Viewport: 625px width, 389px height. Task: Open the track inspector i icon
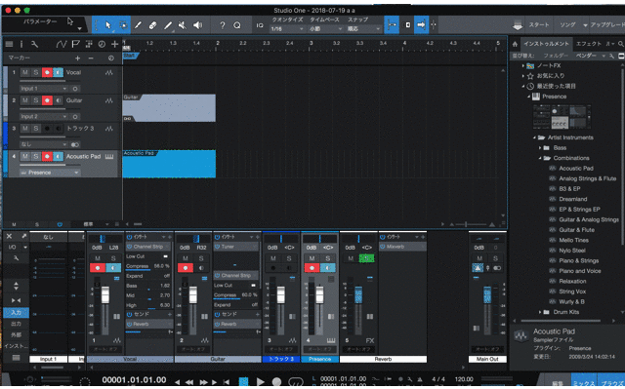coord(21,44)
